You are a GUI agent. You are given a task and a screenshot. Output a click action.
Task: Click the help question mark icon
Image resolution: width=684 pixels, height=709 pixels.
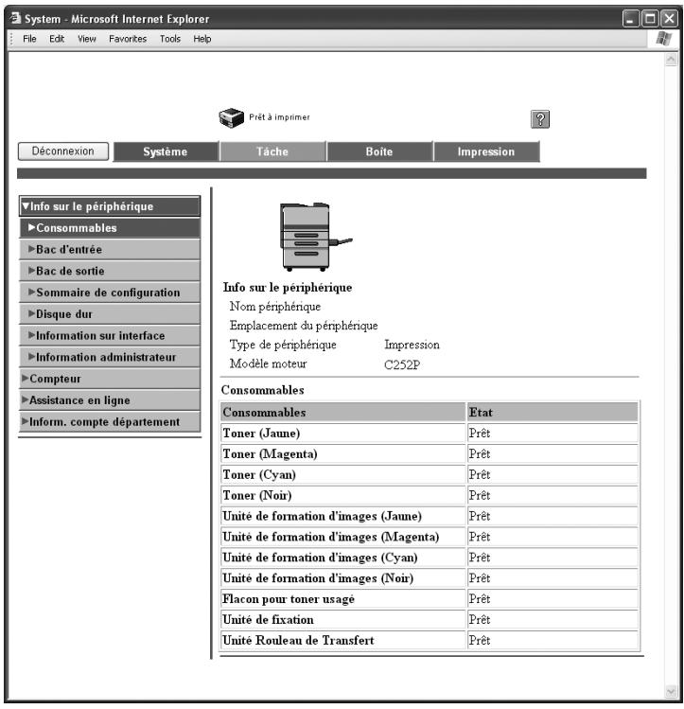pyautogui.click(x=540, y=119)
